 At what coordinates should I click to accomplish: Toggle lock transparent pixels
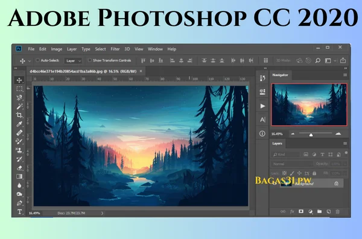point(284,173)
